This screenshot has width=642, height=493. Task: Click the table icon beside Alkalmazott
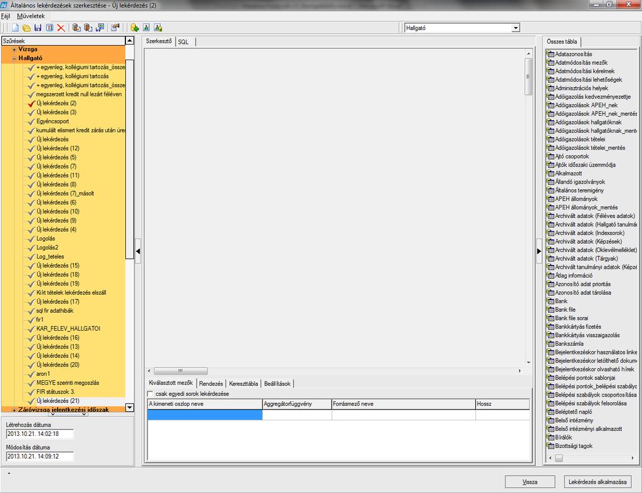pos(550,174)
